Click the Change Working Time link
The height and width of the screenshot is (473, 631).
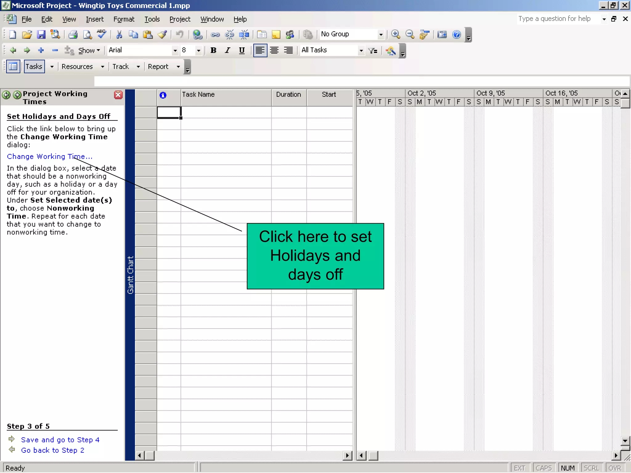tap(49, 156)
